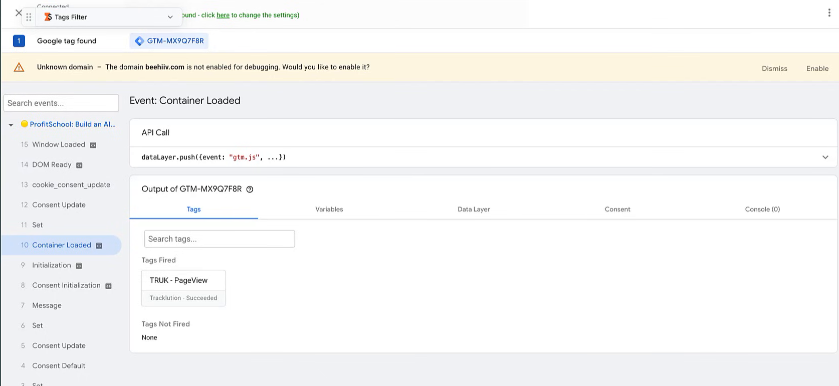
Task: Open the Tags Filter dropdown
Action: (x=170, y=17)
